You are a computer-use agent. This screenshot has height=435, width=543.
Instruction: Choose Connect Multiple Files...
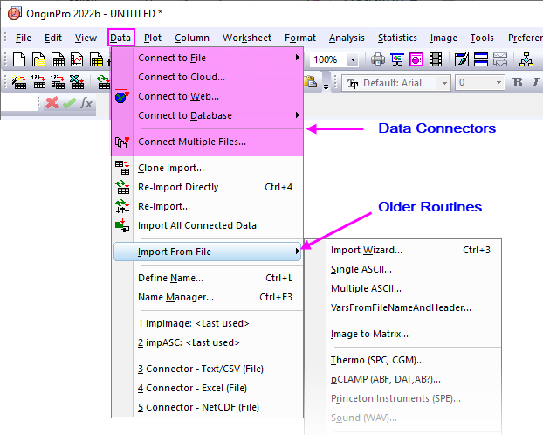[207, 142]
